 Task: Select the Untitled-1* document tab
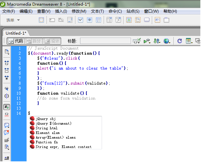coord(16,33)
